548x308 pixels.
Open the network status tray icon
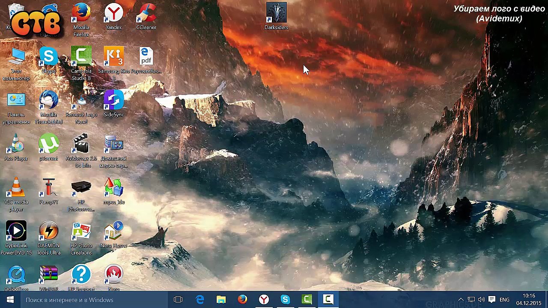471,299
